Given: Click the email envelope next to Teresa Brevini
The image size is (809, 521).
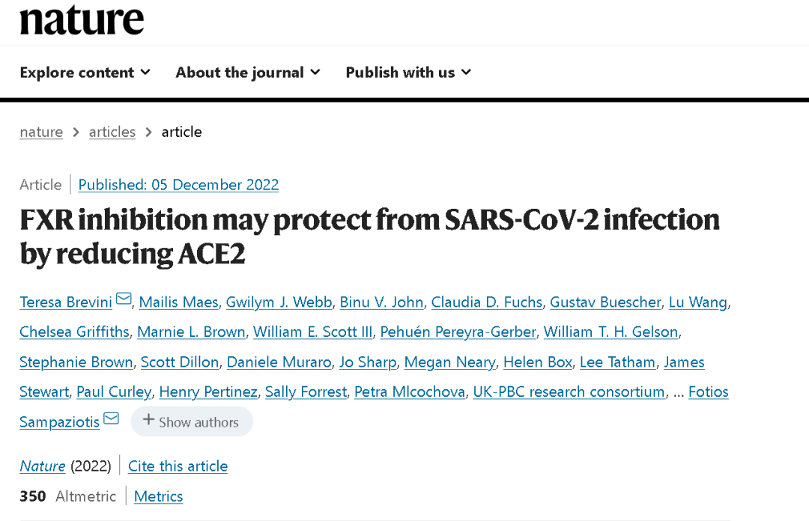Looking at the screenshot, I should (x=124, y=299).
